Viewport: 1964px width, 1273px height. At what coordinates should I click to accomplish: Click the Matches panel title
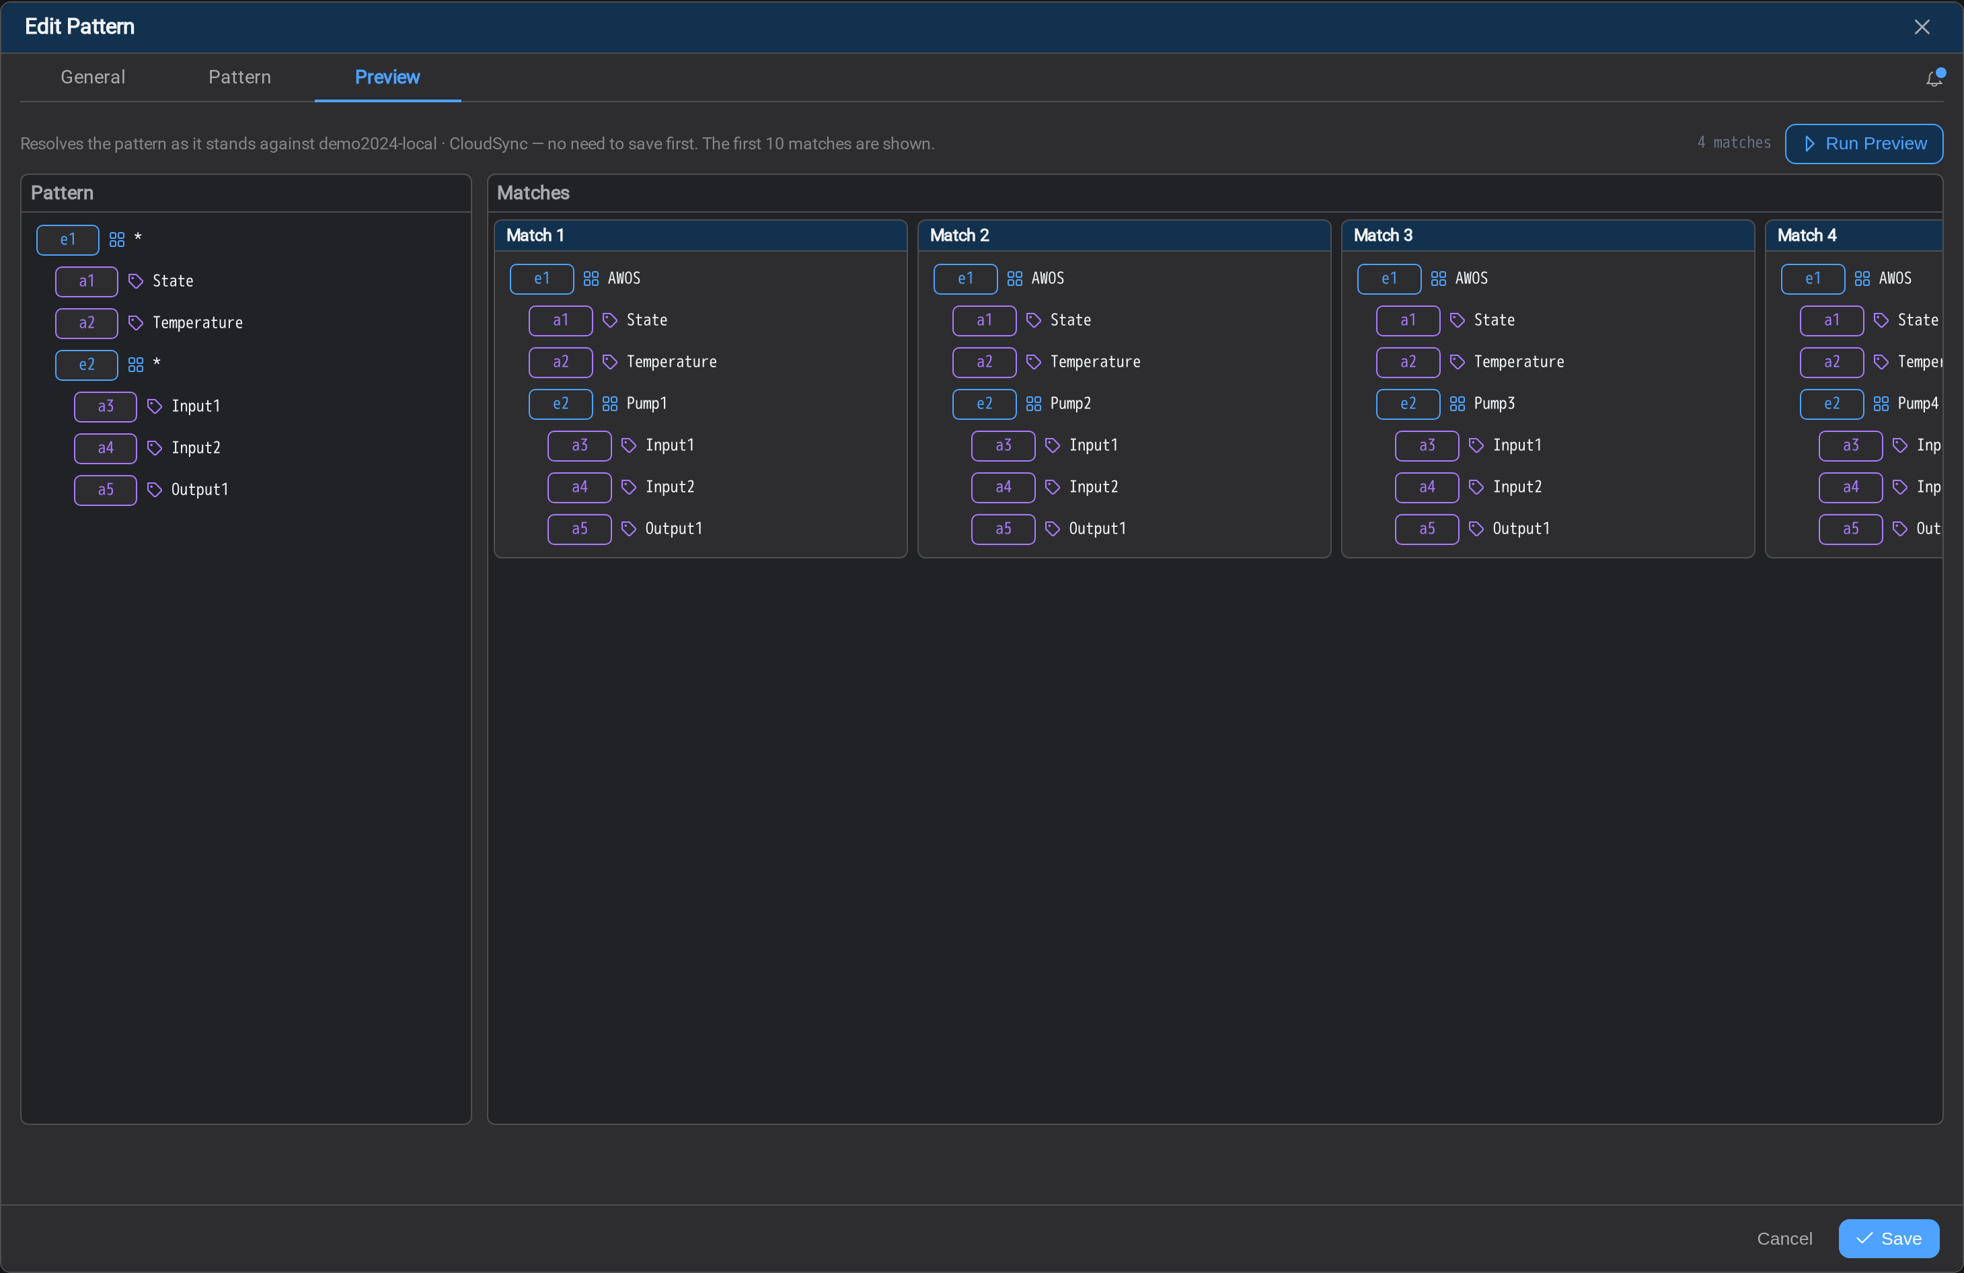click(x=533, y=193)
